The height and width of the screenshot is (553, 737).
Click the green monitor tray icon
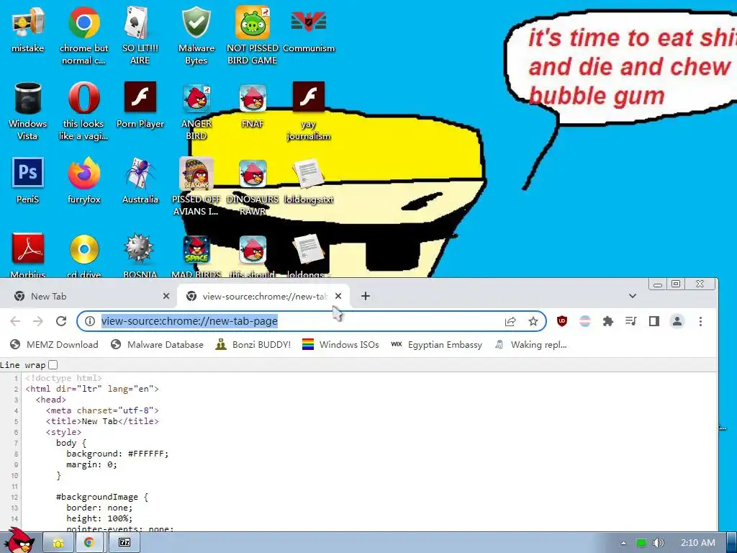click(x=641, y=543)
